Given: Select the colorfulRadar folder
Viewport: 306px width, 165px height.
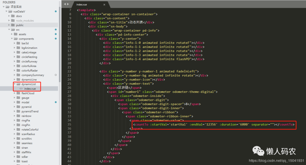Looking at the screenshot, I should (x=30, y=70).
